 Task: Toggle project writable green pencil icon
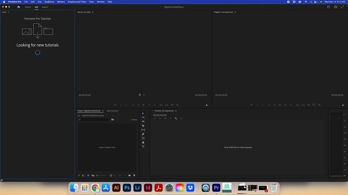(x=79, y=175)
